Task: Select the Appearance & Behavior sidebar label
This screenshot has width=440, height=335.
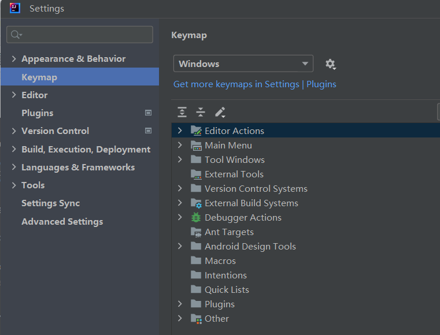Action: (73, 58)
